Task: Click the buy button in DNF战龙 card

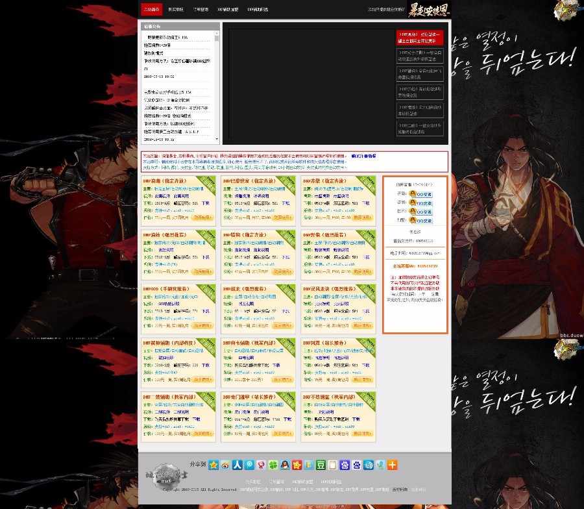Action: (282, 325)
